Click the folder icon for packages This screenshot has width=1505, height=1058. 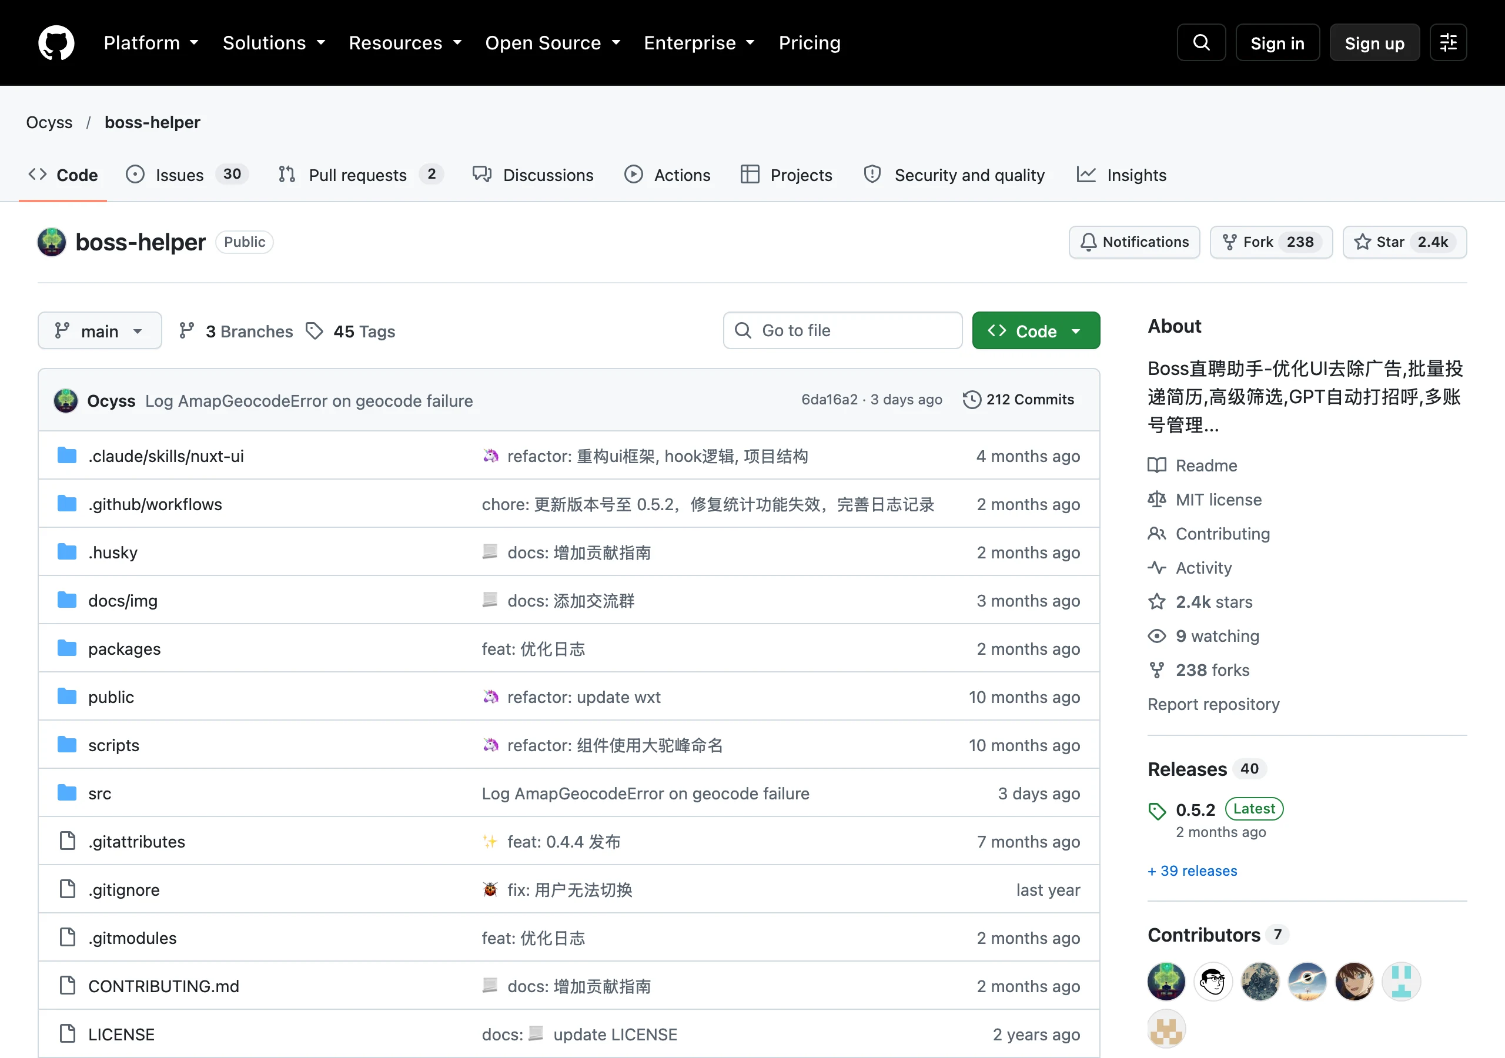(67, 648)
